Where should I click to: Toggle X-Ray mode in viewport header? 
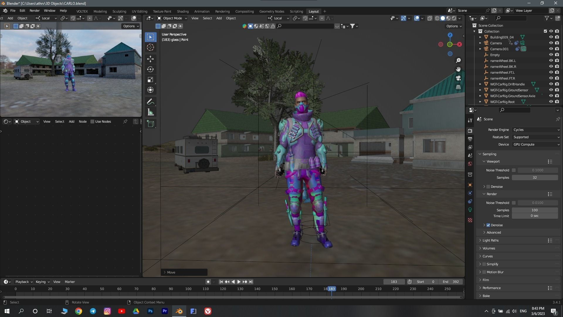(x=430, y=18)
